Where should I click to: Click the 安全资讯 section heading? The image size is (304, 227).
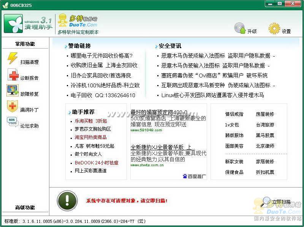pyautogui.click(x=170, y=46)
